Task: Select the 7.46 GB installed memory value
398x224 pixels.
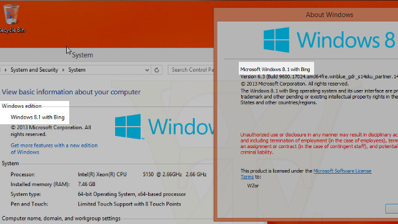Action: coord(86,184)
